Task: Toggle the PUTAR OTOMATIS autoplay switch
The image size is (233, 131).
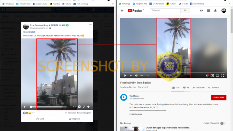Action: point(223,123)
